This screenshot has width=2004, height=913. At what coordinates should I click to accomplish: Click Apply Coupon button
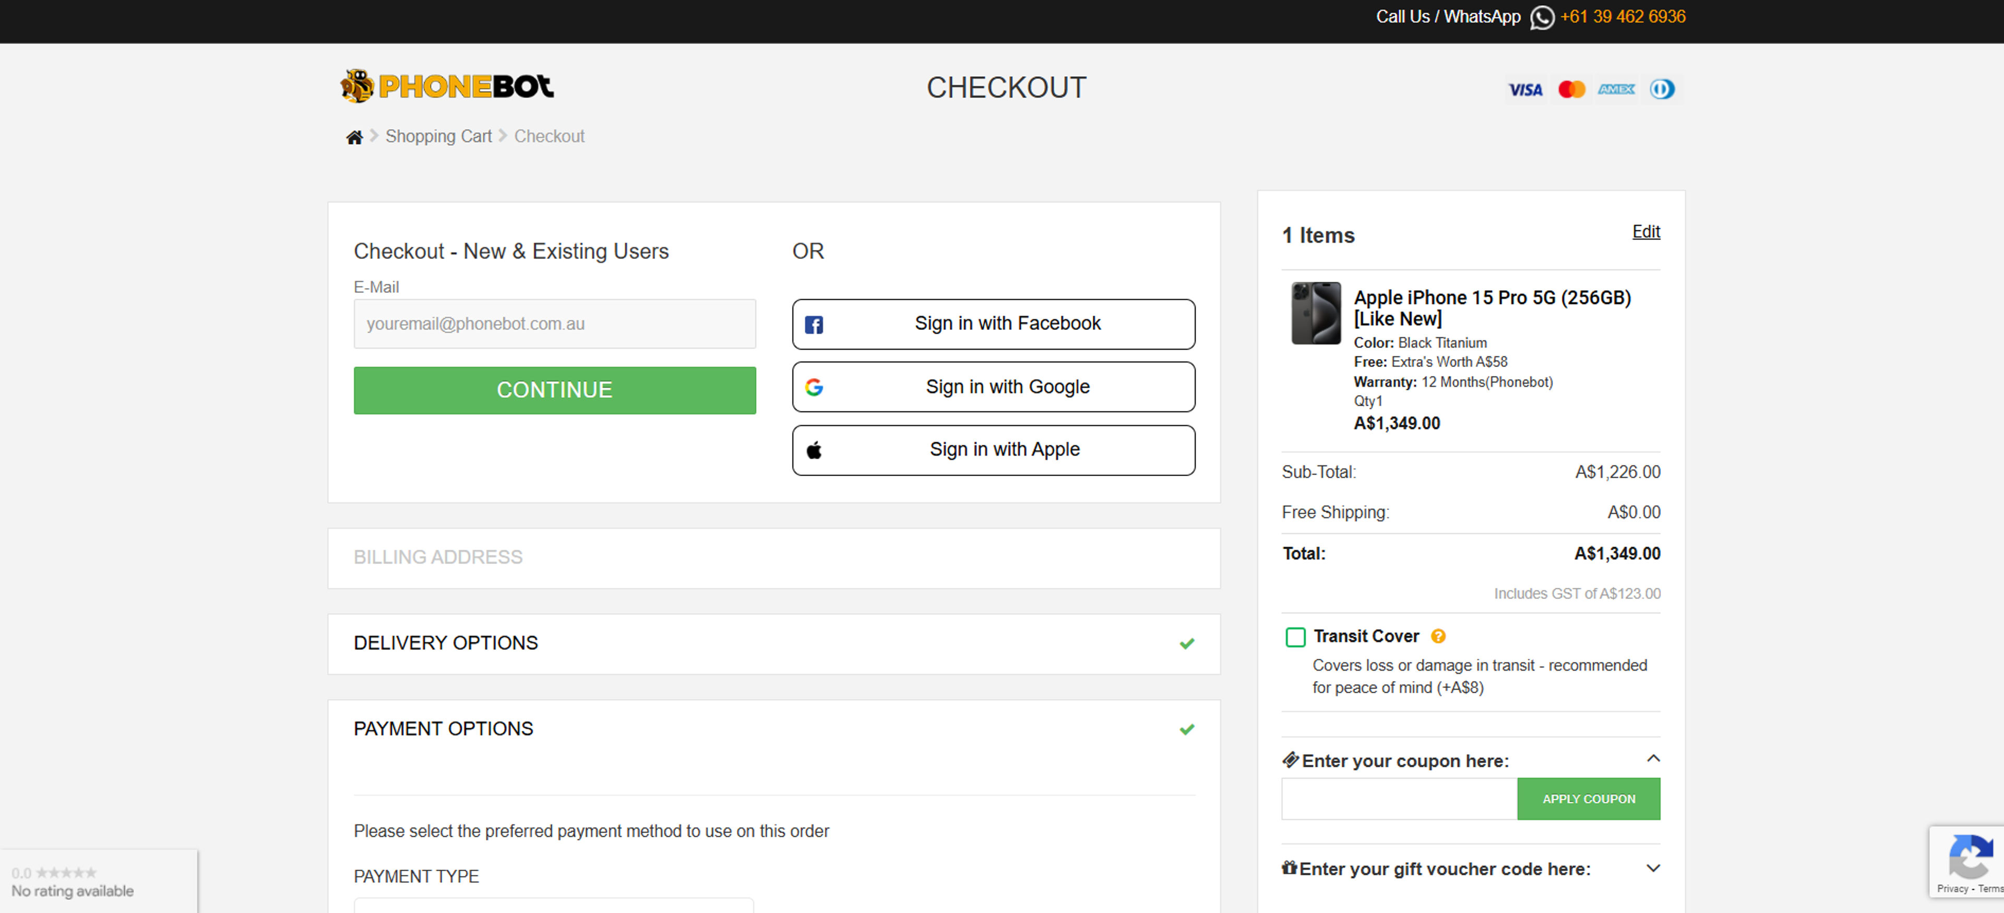(x=1589, y=799)
